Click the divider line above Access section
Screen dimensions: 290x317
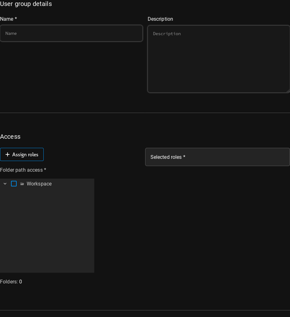click(145, 113)
